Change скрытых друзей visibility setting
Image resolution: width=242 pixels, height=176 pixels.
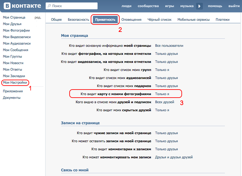point(162,110)
